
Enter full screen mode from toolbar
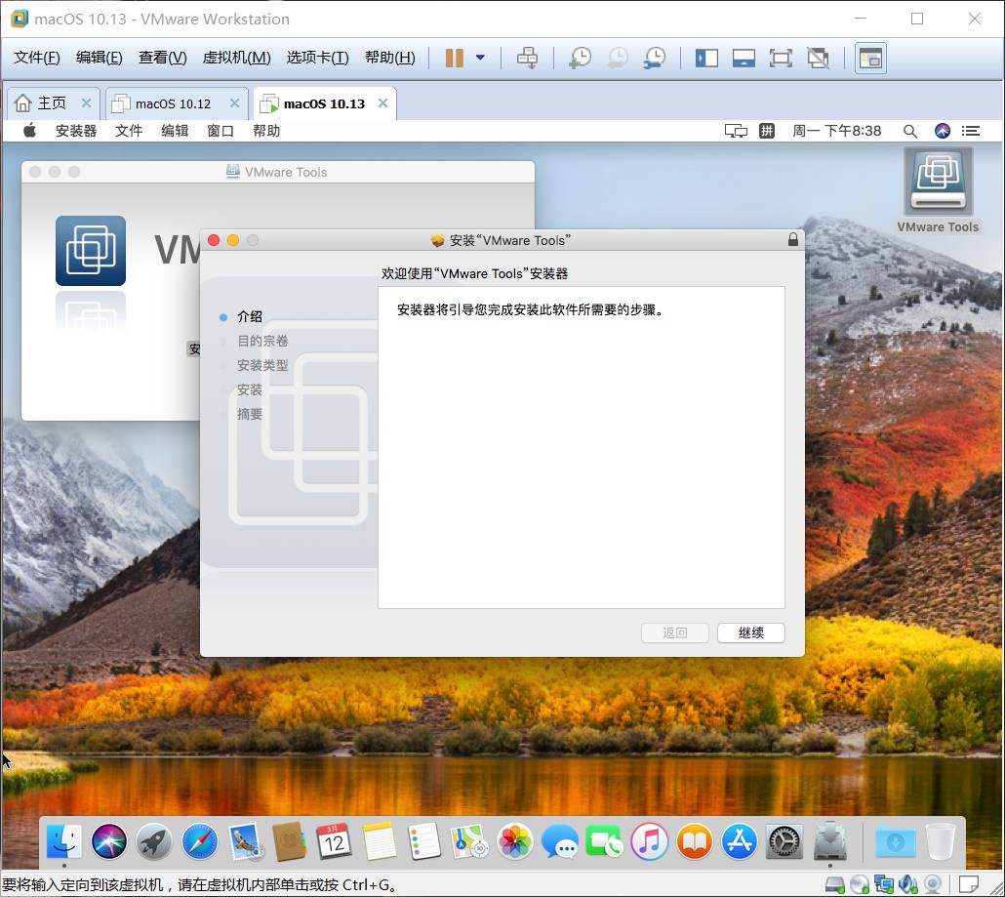tap(781, 58)
